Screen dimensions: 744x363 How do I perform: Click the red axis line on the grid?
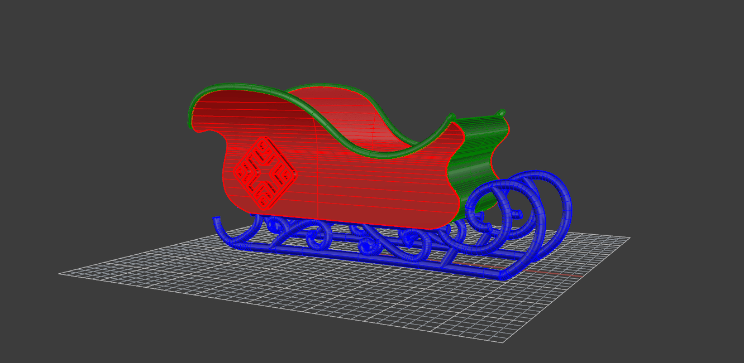click(x=553, y=273)
